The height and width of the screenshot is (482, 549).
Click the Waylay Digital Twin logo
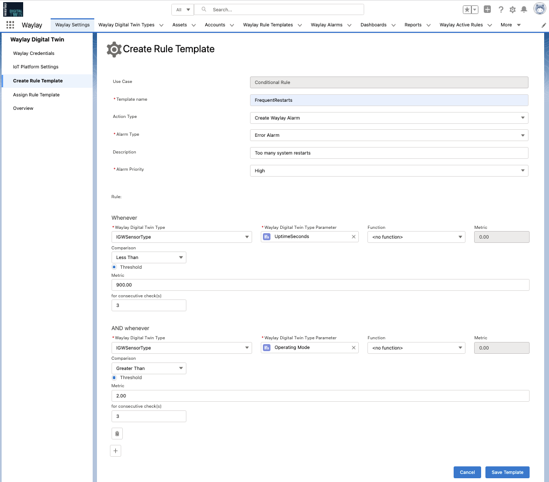[x=13, y=10]
